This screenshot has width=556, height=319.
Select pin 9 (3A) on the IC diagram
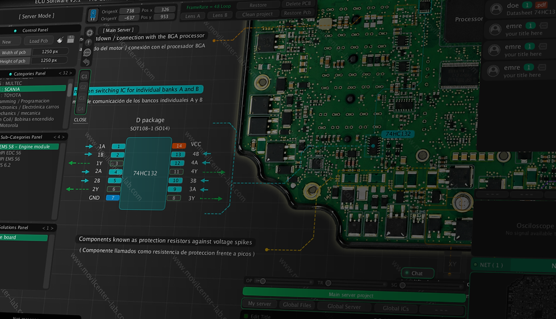pyautogui.click(x=175, y=189)
